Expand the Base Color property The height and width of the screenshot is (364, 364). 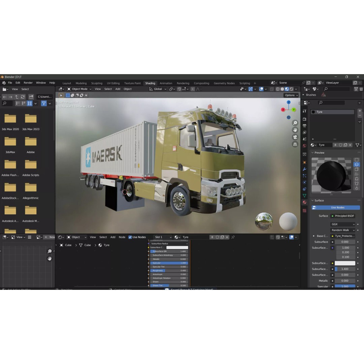(314, 236)
